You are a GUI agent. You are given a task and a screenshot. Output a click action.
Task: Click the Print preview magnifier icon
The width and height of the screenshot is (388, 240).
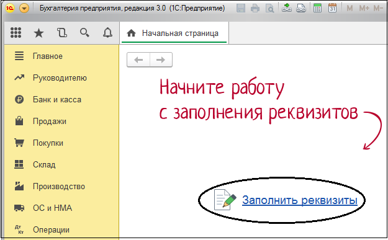point(269,9)
